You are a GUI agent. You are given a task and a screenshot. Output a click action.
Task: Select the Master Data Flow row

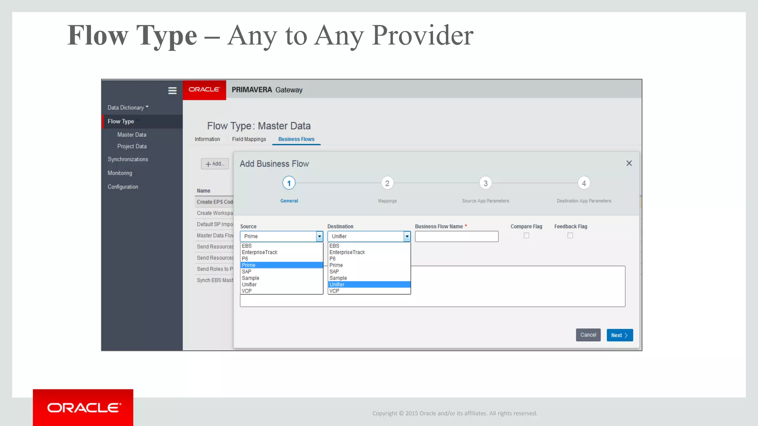(x=214, y=236)
